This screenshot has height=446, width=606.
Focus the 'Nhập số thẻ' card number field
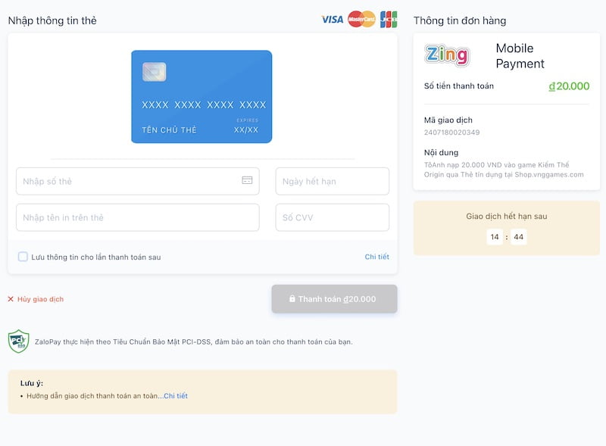tap(129, 181)
